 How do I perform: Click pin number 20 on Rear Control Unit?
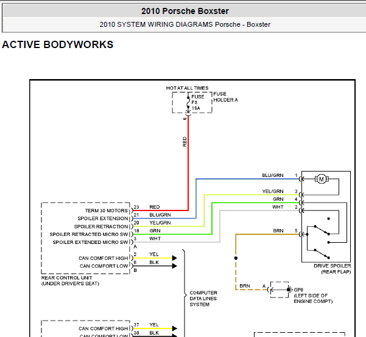[136, 223]
